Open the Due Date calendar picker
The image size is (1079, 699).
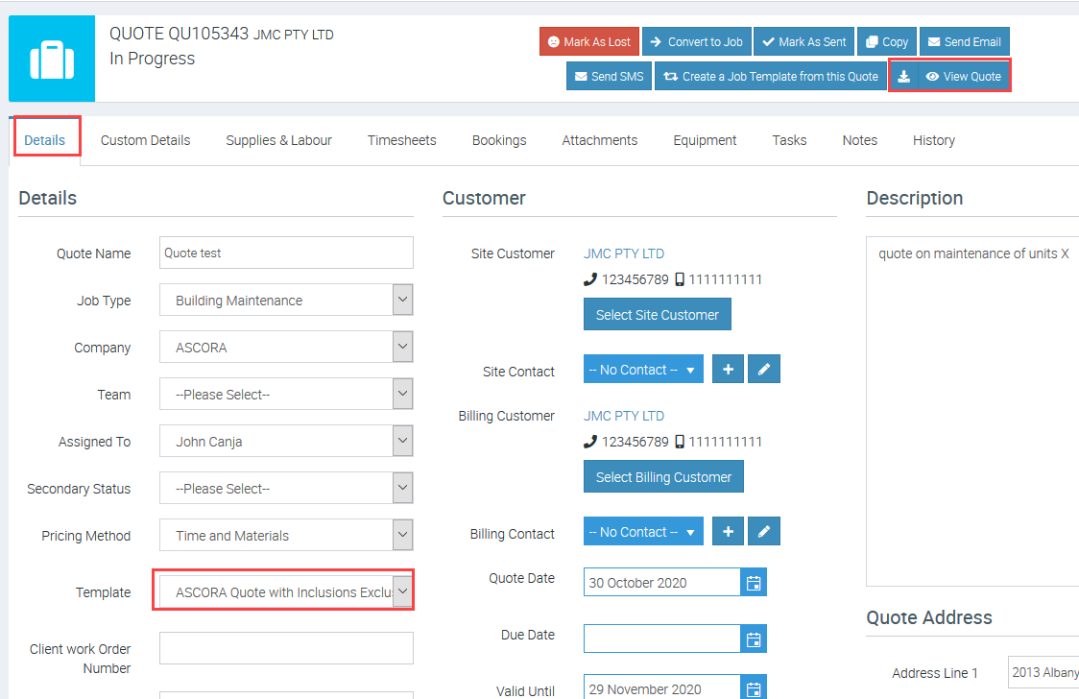(x=754, y=639)
